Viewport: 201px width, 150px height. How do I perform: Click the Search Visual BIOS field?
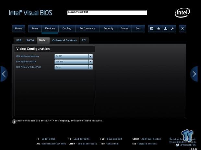107,13
